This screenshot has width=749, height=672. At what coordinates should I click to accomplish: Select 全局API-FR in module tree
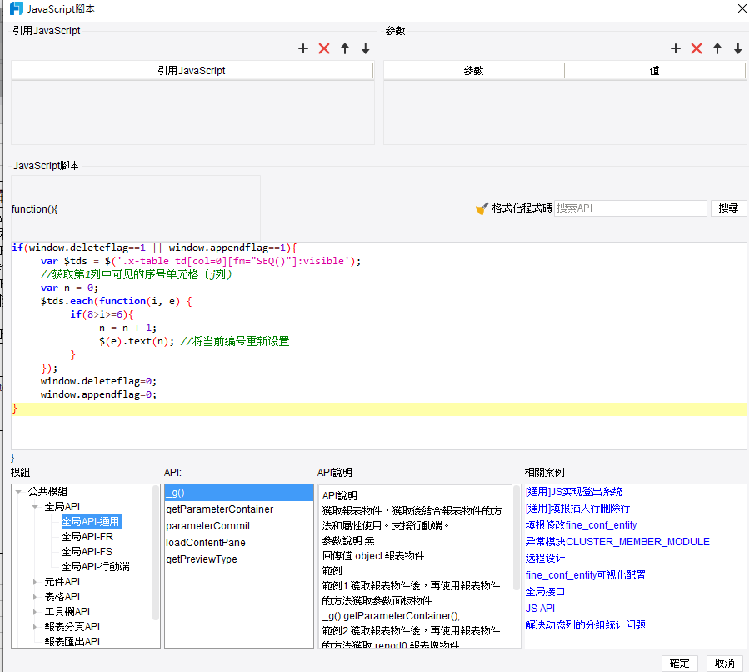(x=87, y=537)
